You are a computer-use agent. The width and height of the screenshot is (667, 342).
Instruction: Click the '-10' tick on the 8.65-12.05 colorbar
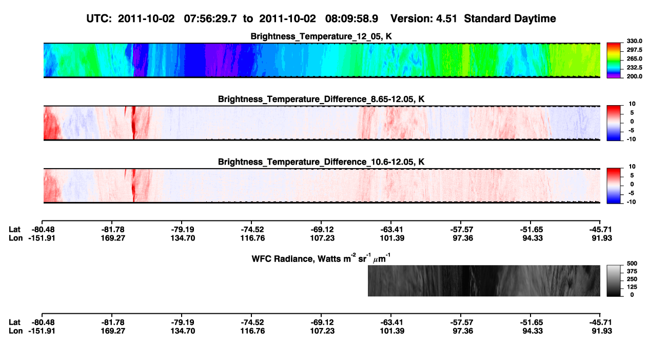pos(631,139)
